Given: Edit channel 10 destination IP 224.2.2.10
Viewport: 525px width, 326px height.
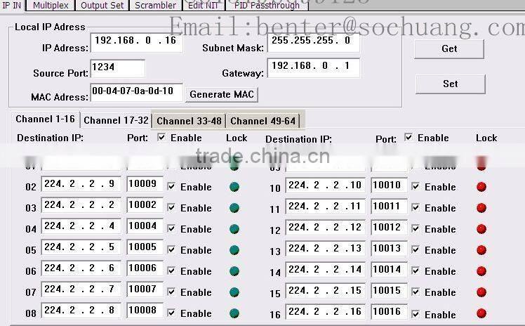Looking at the screenshot, I should pyautogui.click(x=325, y=185).
